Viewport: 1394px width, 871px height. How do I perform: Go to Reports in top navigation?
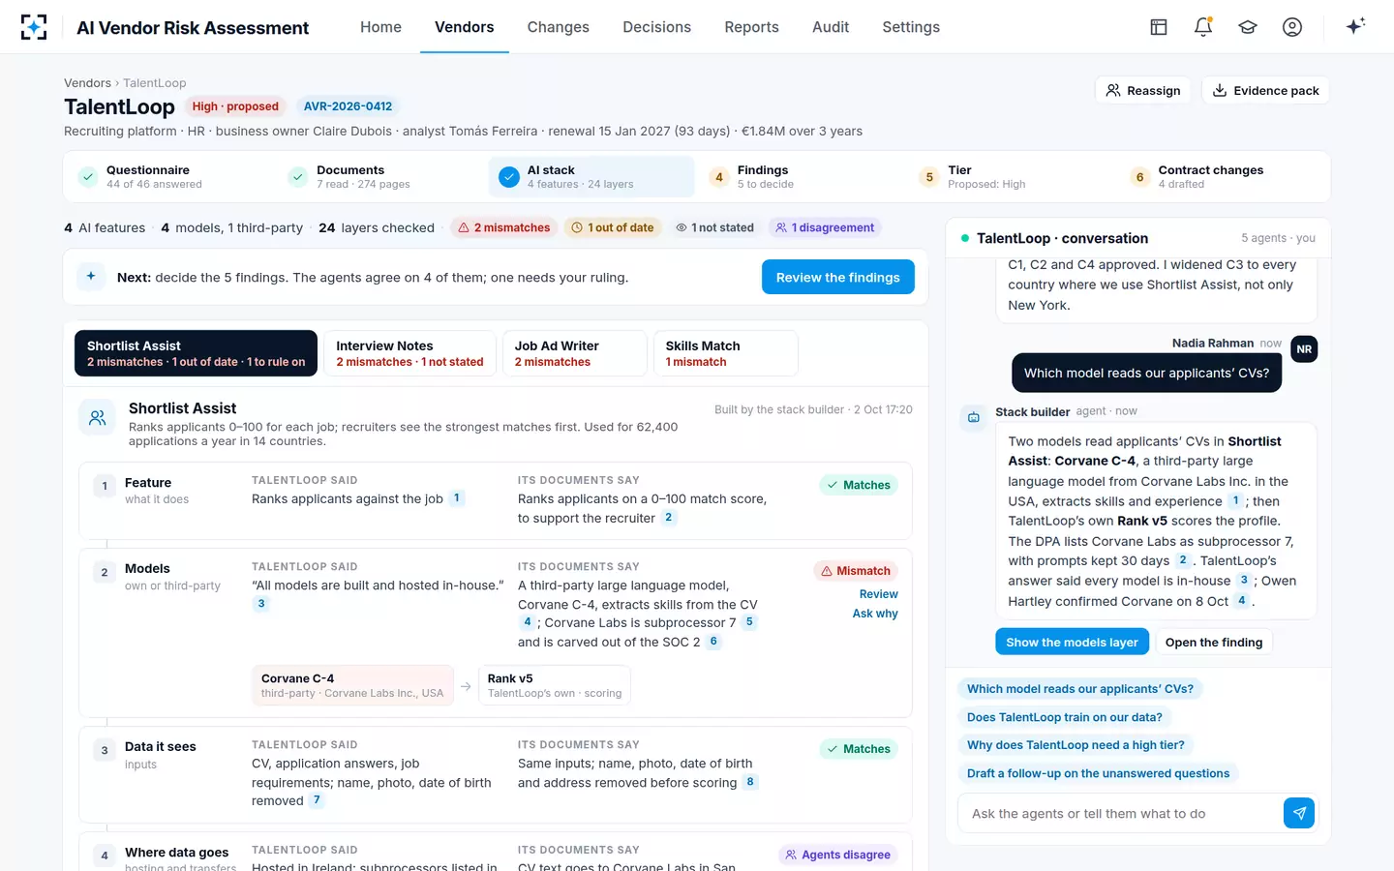(x=751, y=27)
